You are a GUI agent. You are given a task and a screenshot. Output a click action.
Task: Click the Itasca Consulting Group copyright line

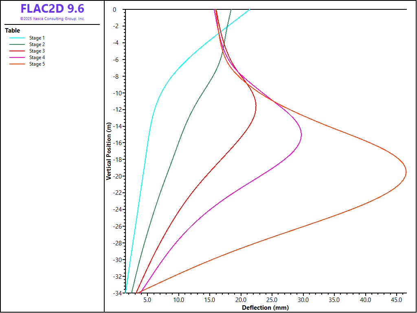pos(52,19)
